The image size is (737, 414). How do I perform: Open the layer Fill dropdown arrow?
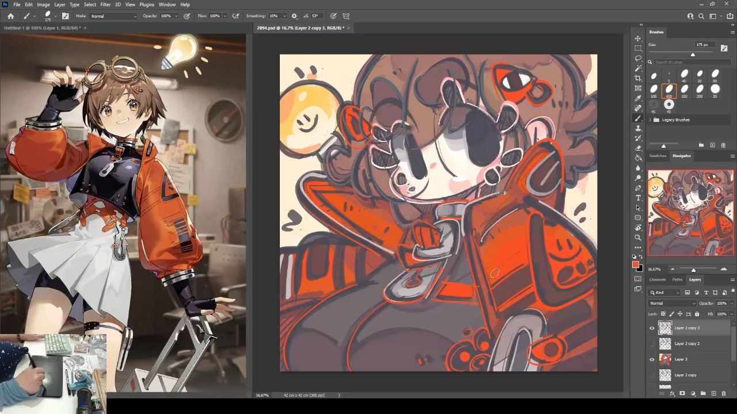731,314
